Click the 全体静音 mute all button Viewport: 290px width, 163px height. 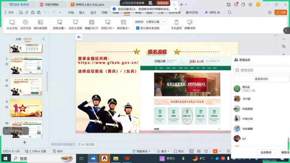(266, 152)
